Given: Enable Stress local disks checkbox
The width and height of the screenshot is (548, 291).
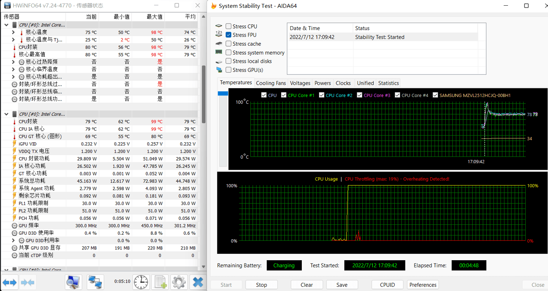Looking at the screenshot, I should pos(228,61).
